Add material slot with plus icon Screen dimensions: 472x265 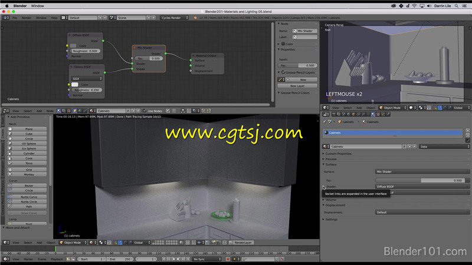tap(467, 131)
